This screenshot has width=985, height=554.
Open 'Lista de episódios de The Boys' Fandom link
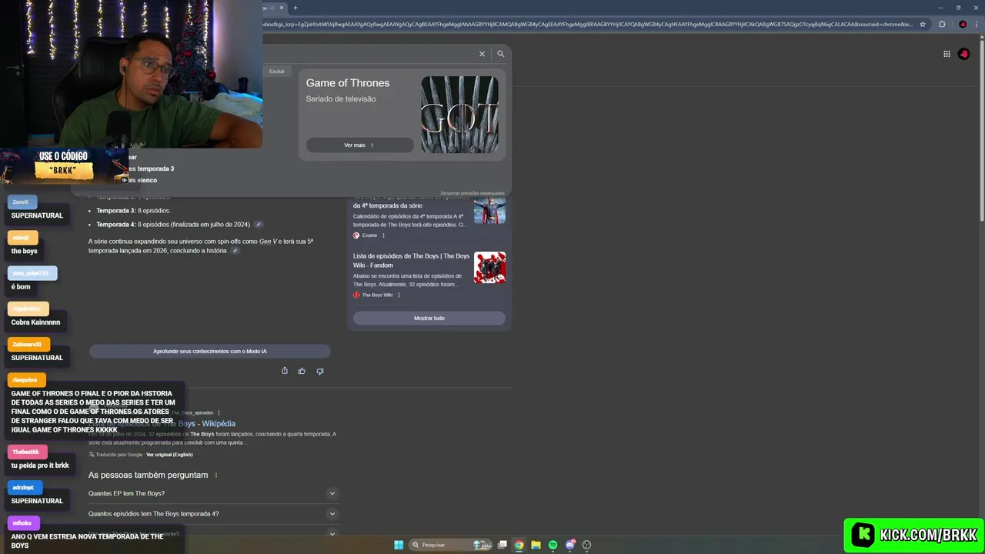pyautogui.click(x=411, y=260)
